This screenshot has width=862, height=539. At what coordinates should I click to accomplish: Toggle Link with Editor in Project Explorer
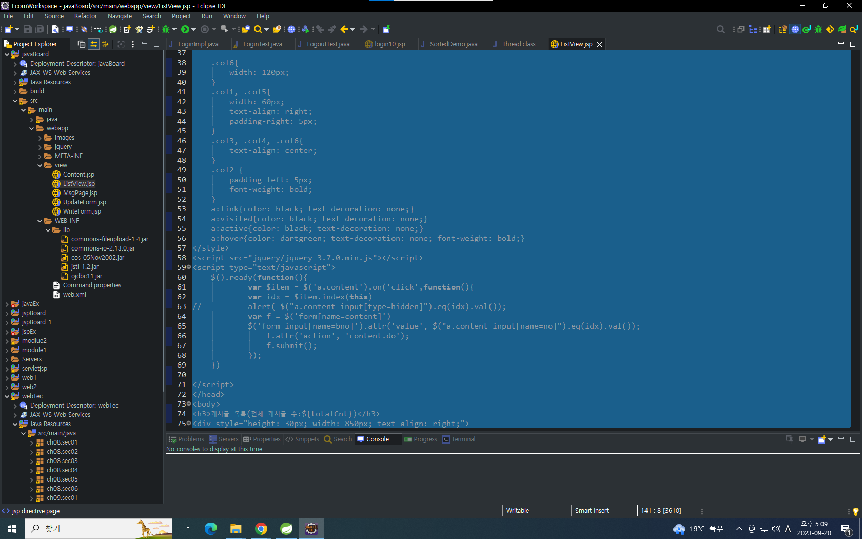93,44
